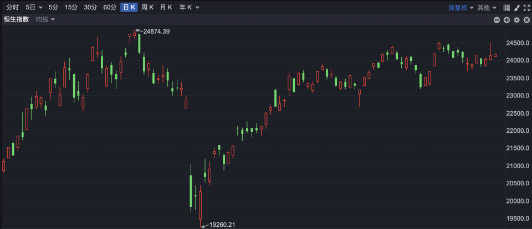Image resolution: width=532 pixels, height=229 pixels.
Task: Switch to the 分时 intraday tab
Action: coord(13,7)
